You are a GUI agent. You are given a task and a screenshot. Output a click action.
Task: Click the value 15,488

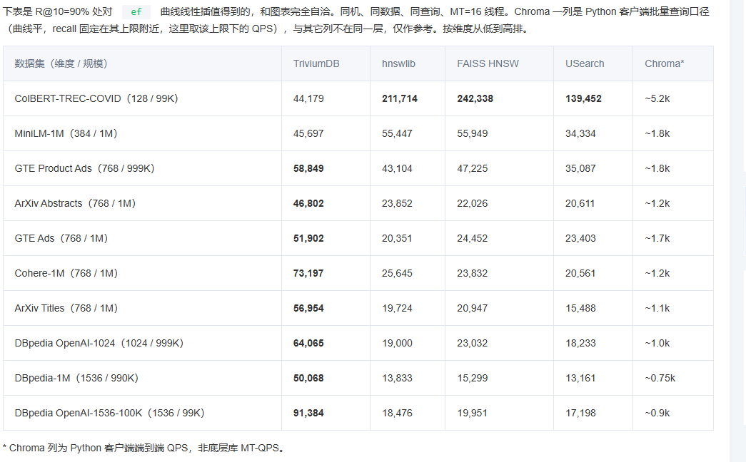pos(580,308)
